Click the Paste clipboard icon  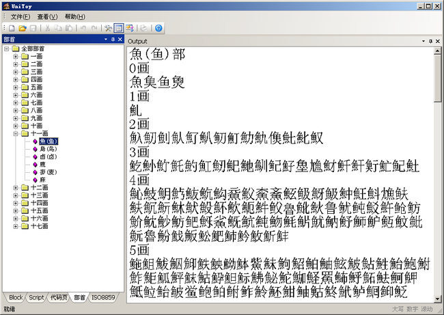[x=69, y=28]
